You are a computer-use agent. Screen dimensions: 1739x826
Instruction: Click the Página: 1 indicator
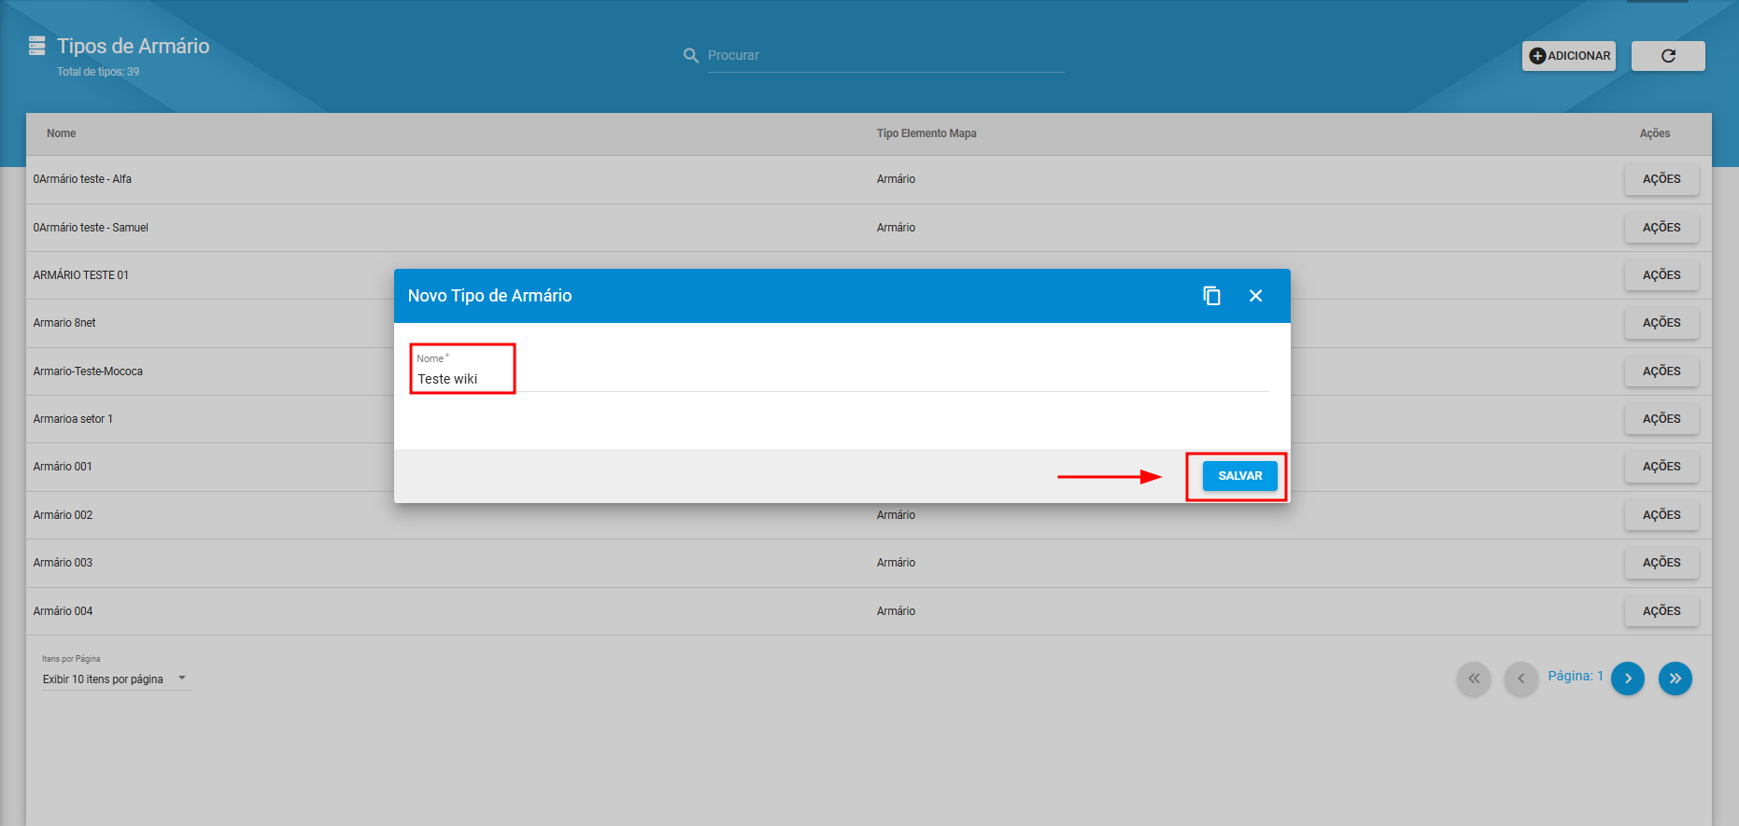click(1576, 676)
